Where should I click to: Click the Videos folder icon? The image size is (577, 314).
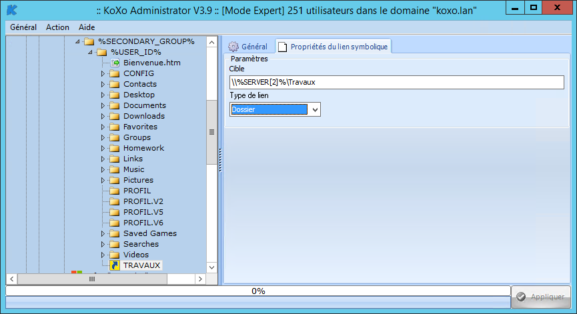[115, 255]
